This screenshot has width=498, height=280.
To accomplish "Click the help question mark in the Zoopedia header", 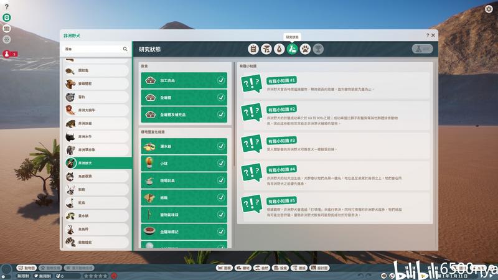I will 428,35.
